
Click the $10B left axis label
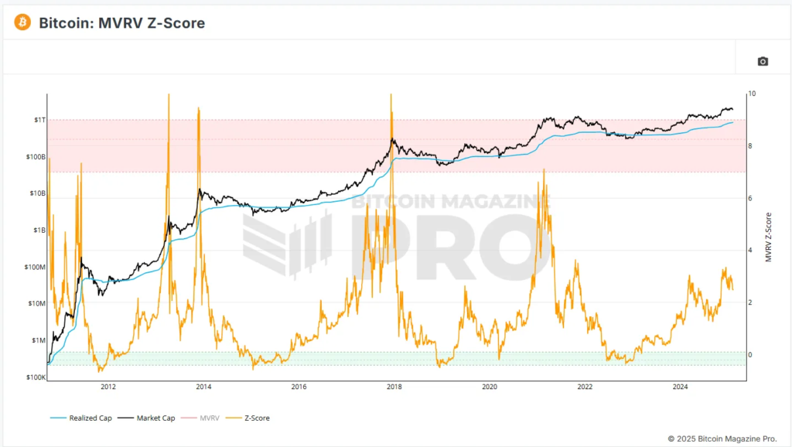click(37, 193)
